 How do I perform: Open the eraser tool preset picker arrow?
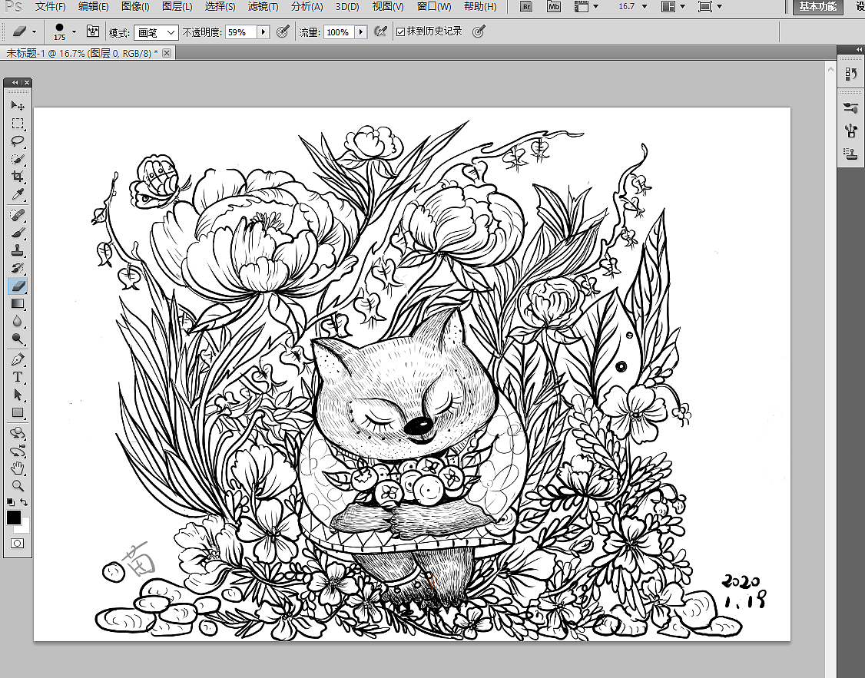35,32
